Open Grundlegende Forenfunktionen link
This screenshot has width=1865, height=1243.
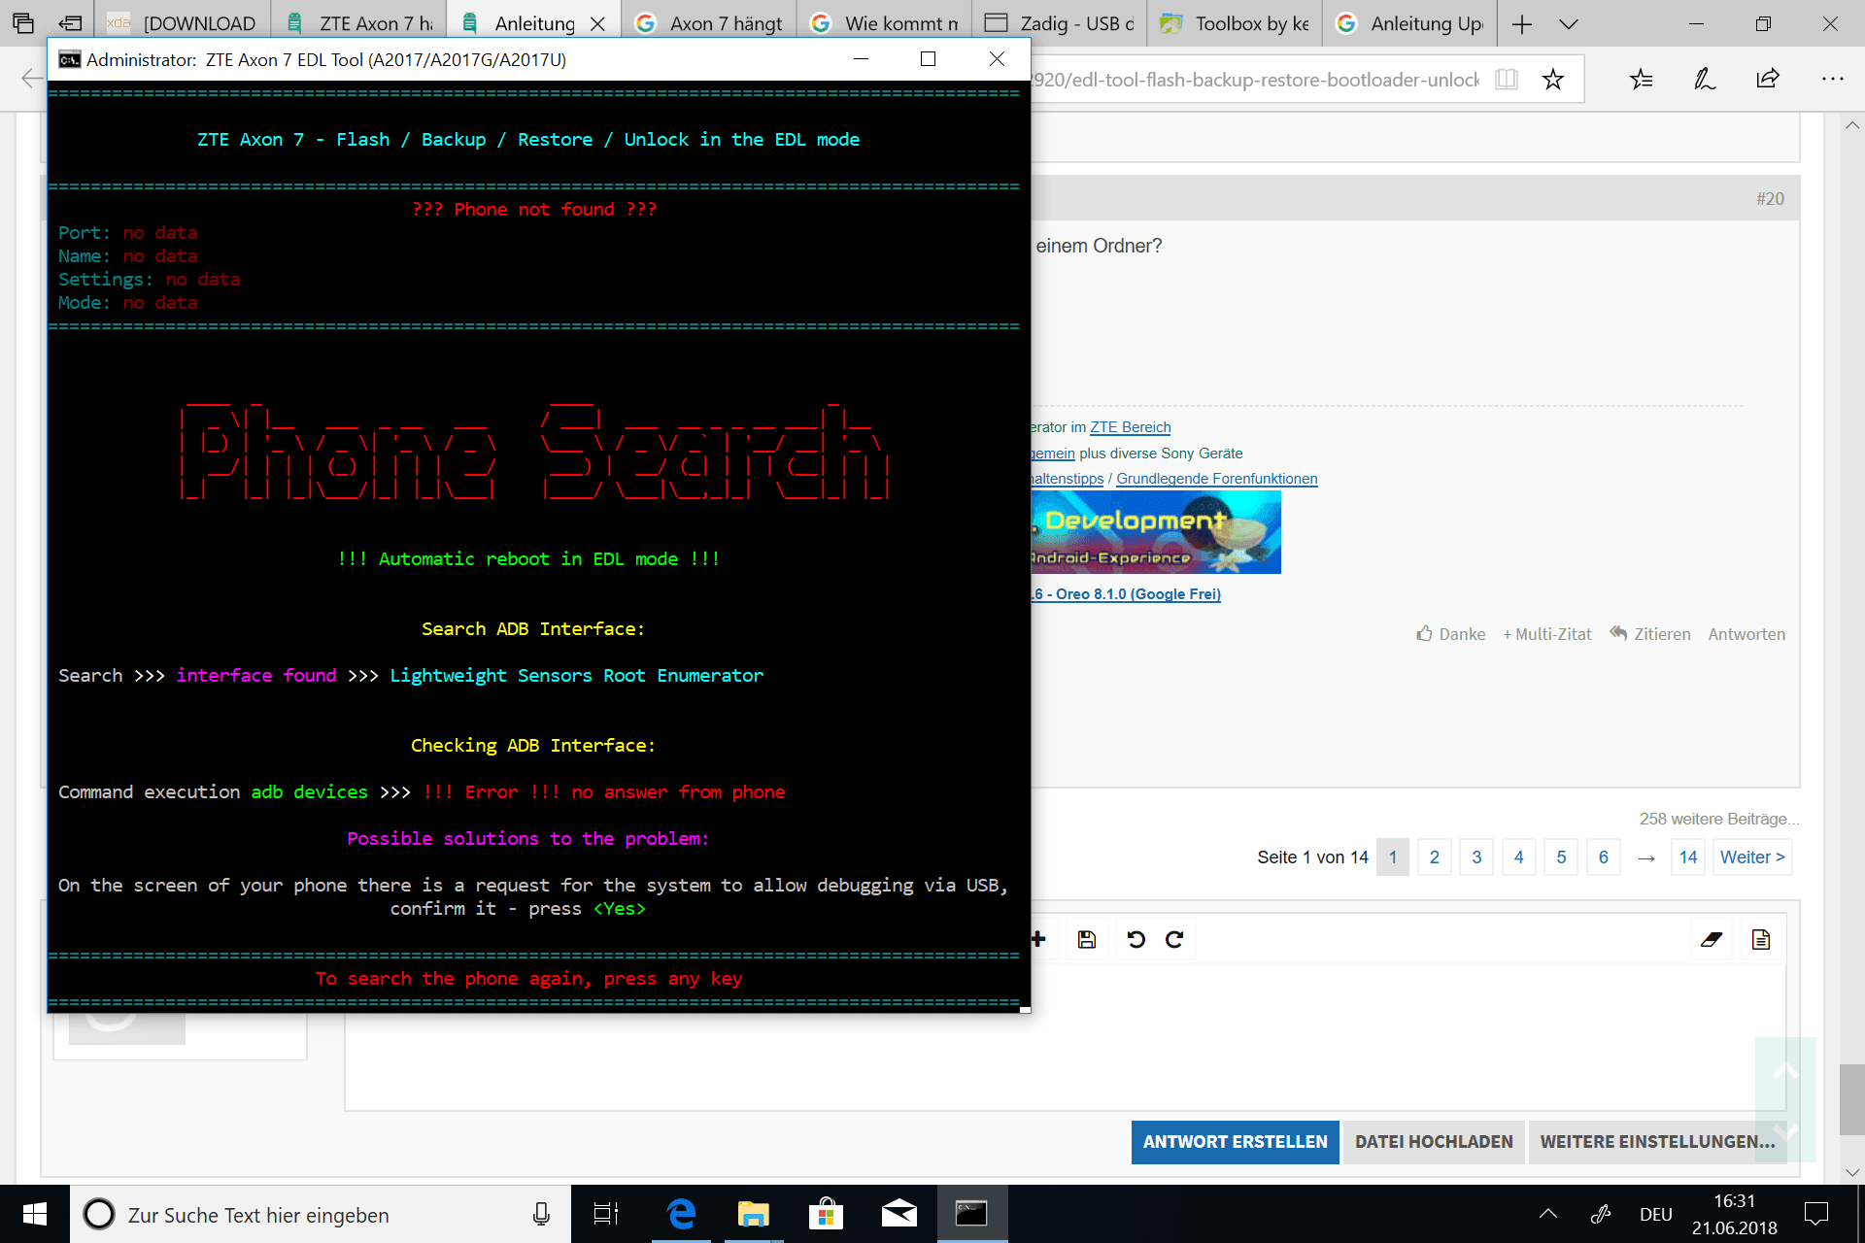1216,479
